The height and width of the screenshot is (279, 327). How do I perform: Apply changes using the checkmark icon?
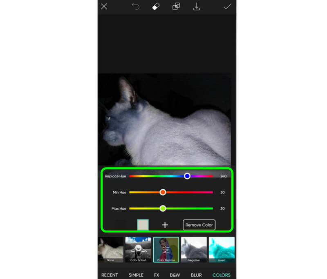228,7
